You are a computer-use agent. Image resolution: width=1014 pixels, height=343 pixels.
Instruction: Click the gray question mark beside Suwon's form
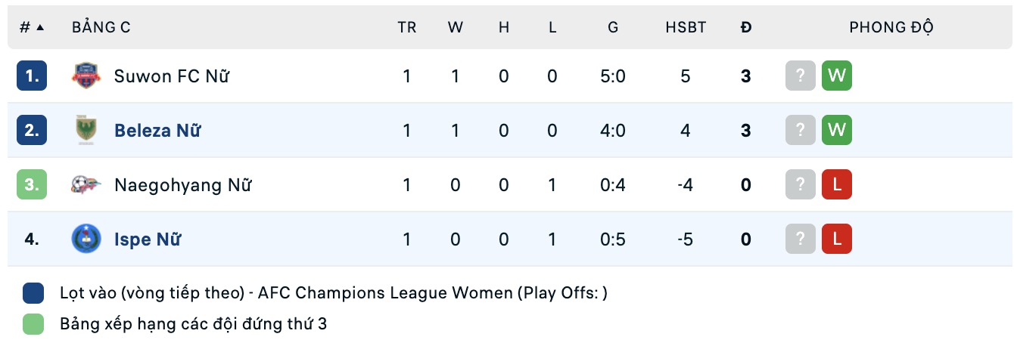tap(801, 76)
